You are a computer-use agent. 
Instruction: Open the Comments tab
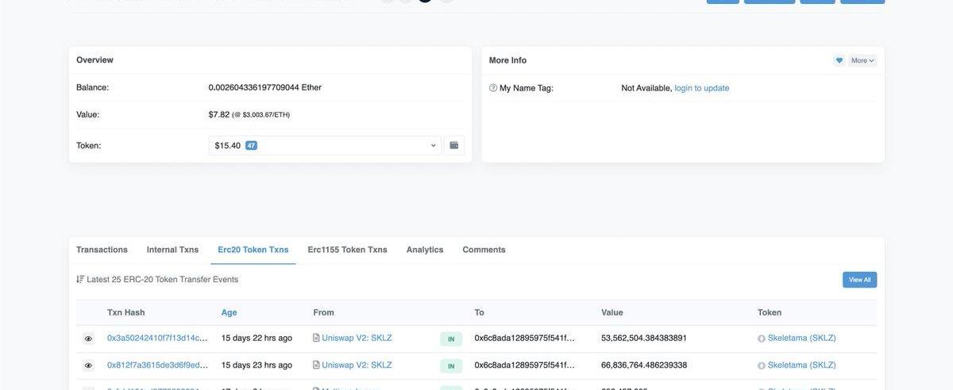tap(484, 250)
